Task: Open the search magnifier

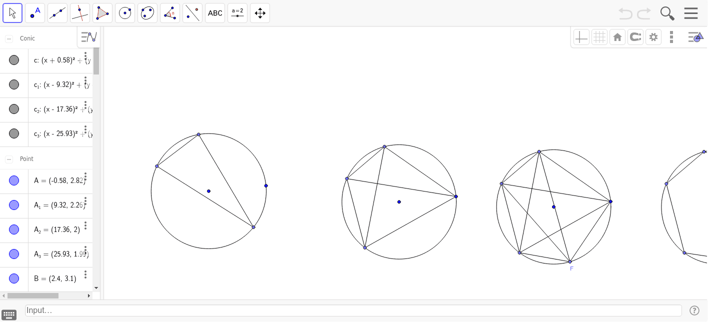Action: (x=667, y=13)
